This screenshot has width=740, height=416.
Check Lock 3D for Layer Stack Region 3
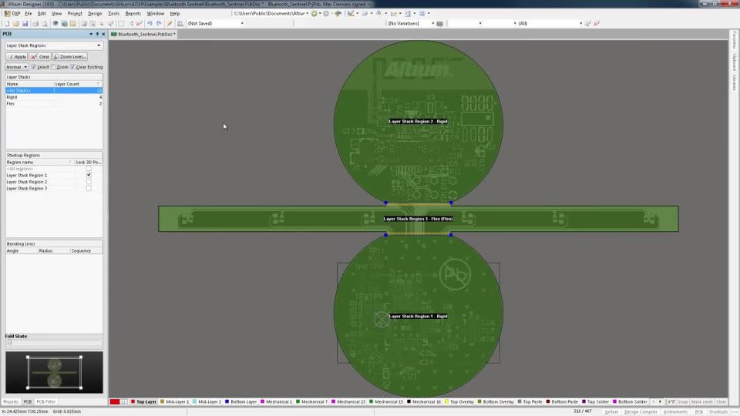pyautogui.click(x=89, y=188)
